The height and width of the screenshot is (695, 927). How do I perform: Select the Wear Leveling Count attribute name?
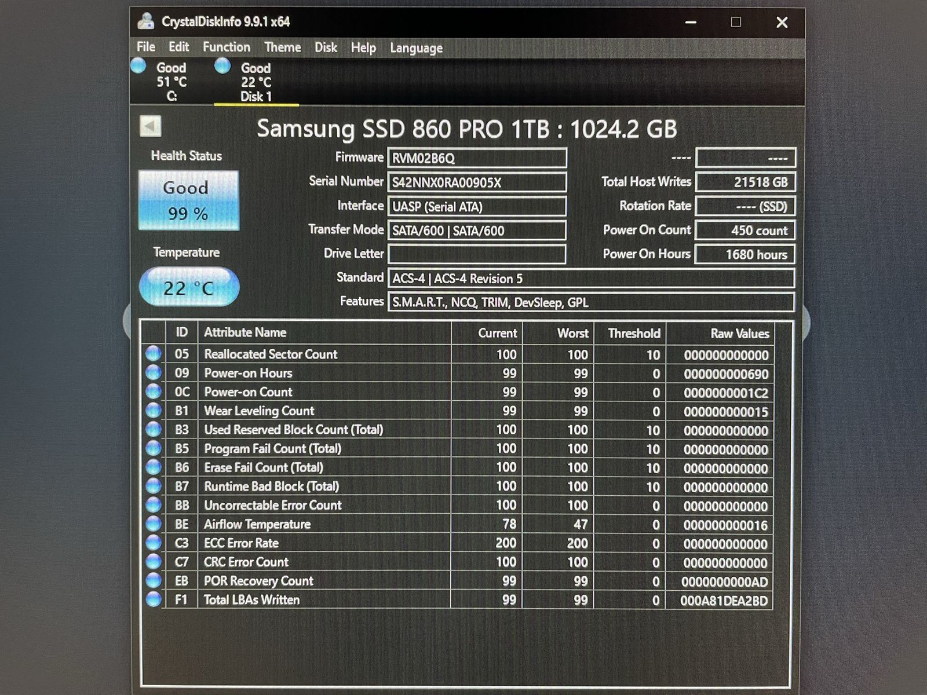point(259,411)
